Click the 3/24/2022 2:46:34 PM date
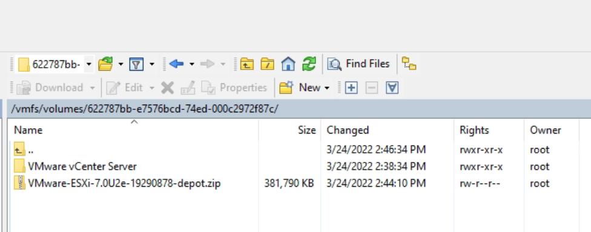 (x=376, y=150)
